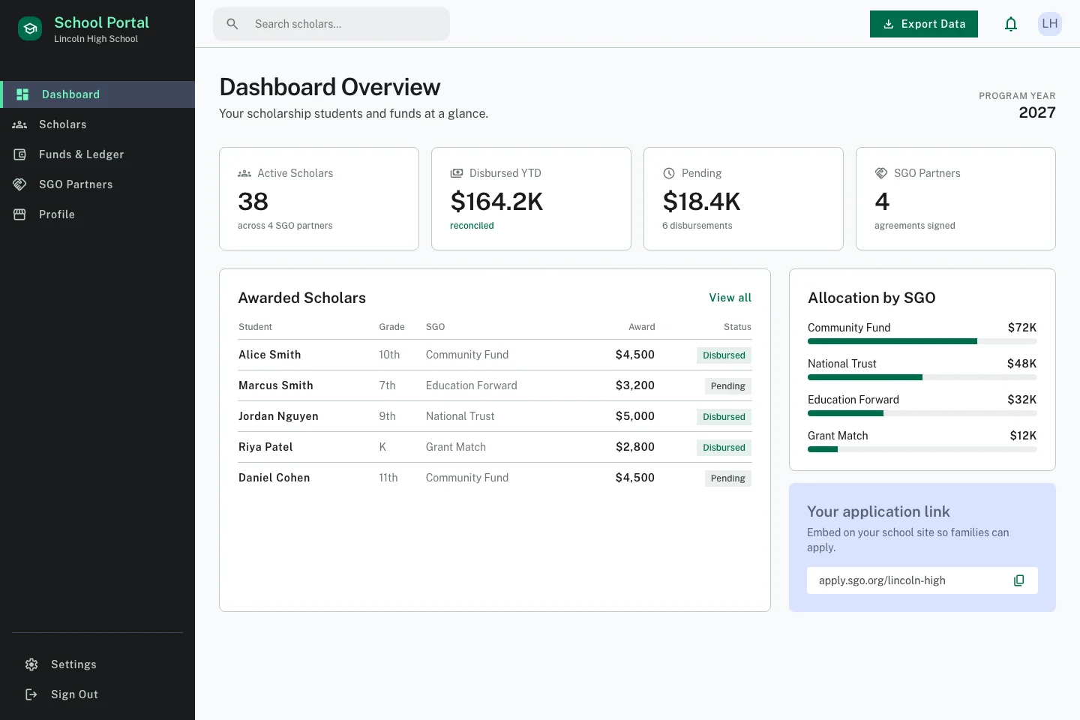
Task: Click the Export Data button
Action: tap(924, 24)
